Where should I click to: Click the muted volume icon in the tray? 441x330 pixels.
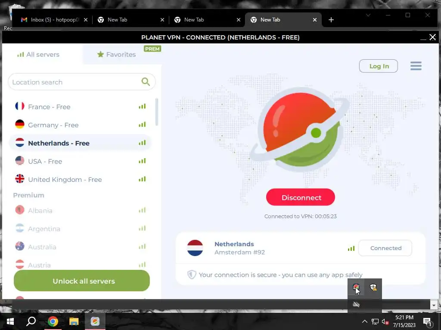click(385, 321)
